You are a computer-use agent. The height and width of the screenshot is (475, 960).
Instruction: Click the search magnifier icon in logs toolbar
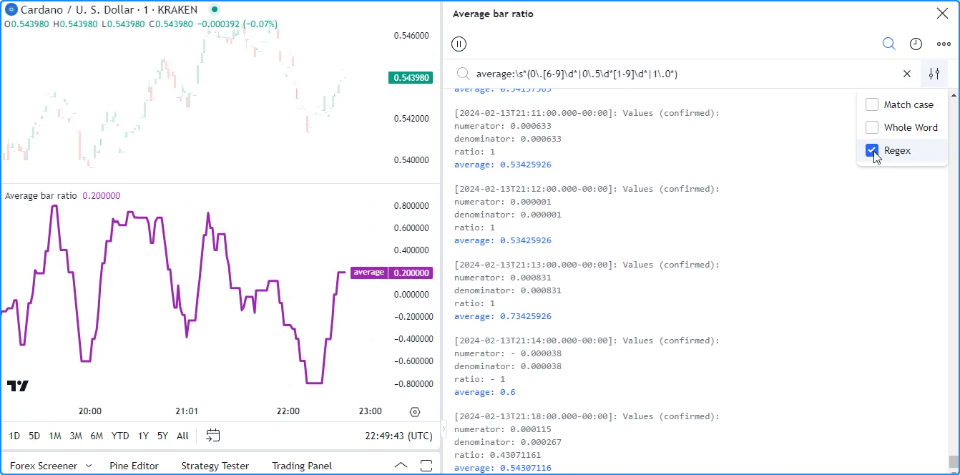(888, 44)
